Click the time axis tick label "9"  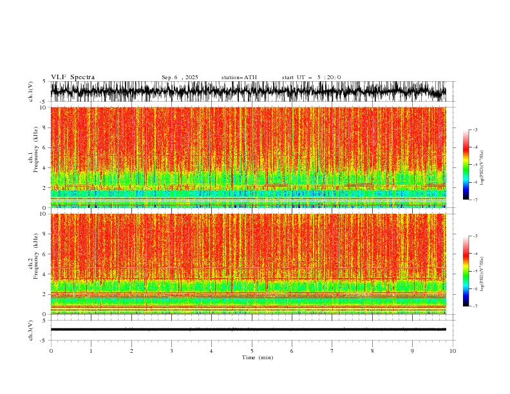coord(412,351)
